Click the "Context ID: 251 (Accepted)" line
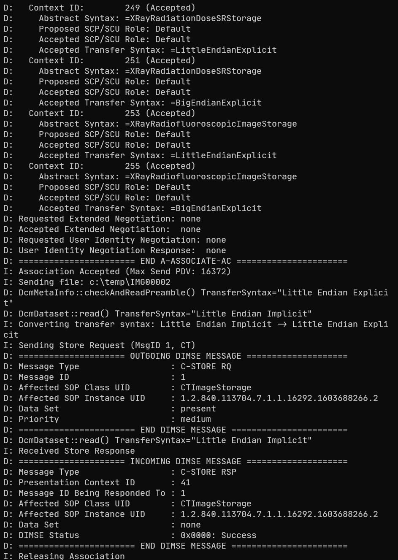Image resolution: width=398 pixels, height=560 pixels. 112,60
